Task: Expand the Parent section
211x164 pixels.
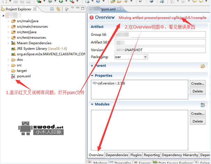Action: tap(92, 66)
